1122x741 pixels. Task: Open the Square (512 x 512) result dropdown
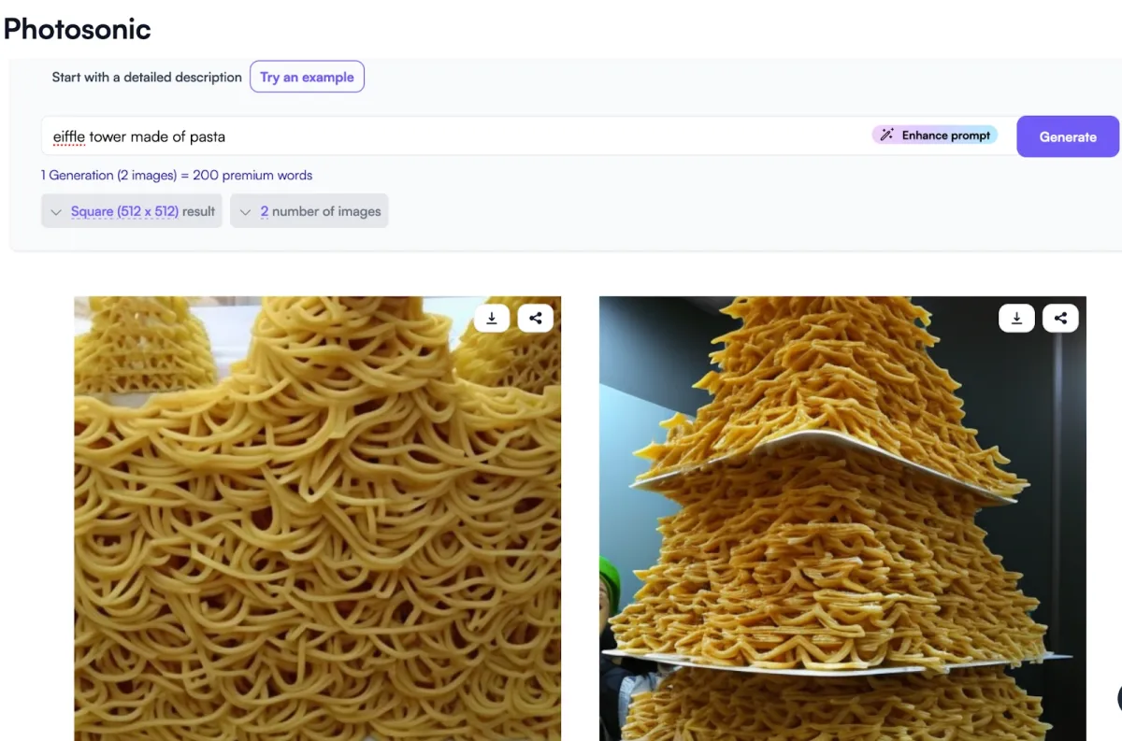point(132,211)
